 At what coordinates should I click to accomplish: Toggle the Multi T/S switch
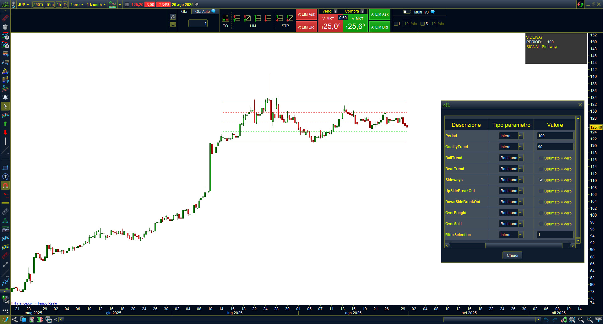pyautogui.click(x=407, y=12)
